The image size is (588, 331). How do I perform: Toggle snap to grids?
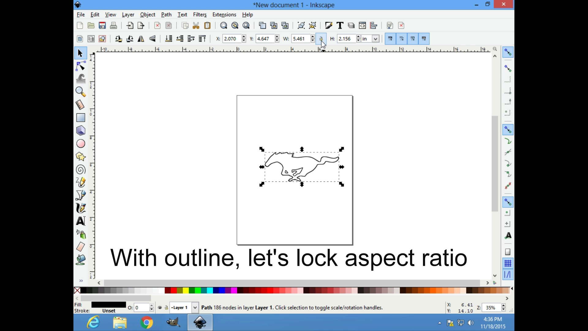pos(508,263)
